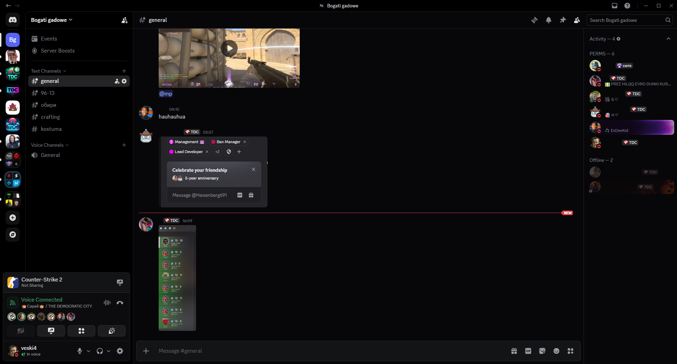Open emoji picker

[x=556, y=351]
